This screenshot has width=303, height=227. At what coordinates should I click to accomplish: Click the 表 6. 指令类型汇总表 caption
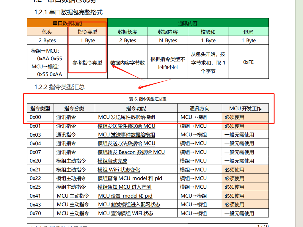pyautogui.click(x=147, y=99)
